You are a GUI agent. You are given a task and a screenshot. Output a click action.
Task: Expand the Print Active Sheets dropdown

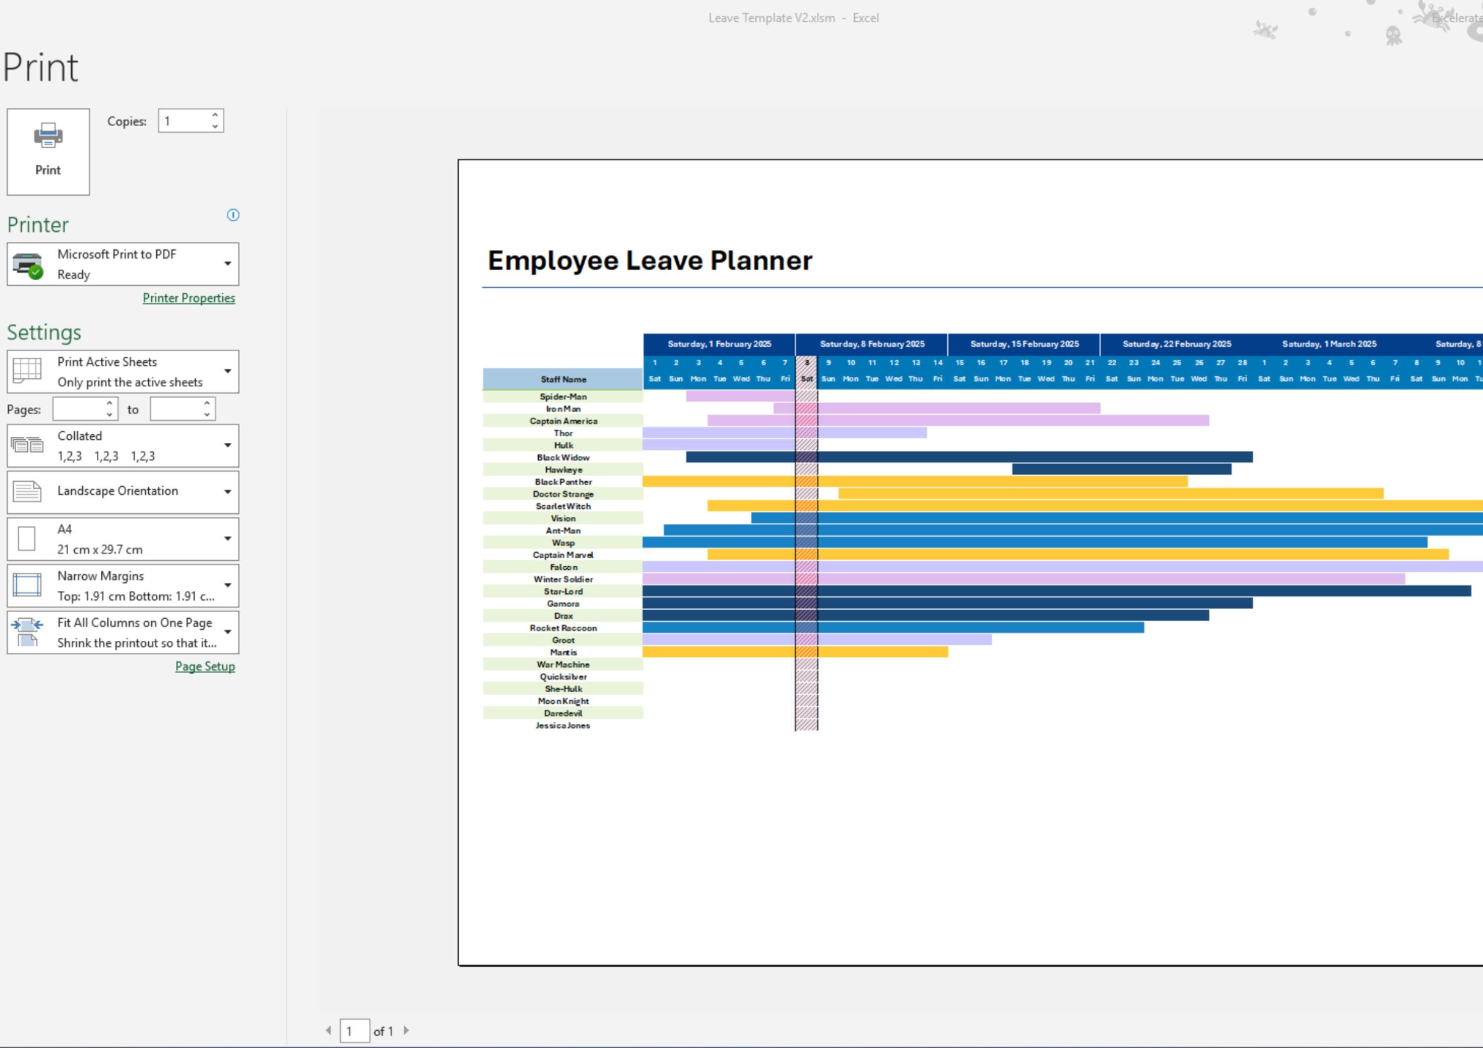coord(227,371)
